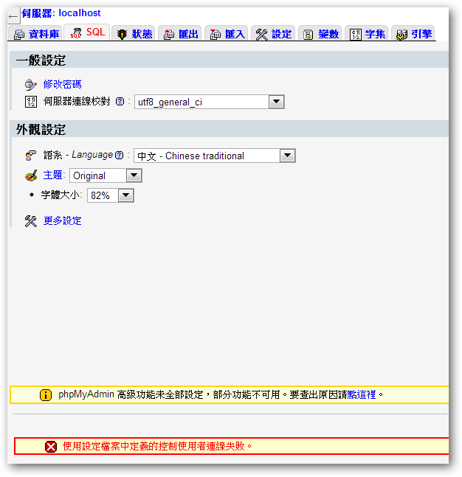Select the 設定 settings tab
The height and width of the screenshot is (477, 462).
(x=273, y=34)
